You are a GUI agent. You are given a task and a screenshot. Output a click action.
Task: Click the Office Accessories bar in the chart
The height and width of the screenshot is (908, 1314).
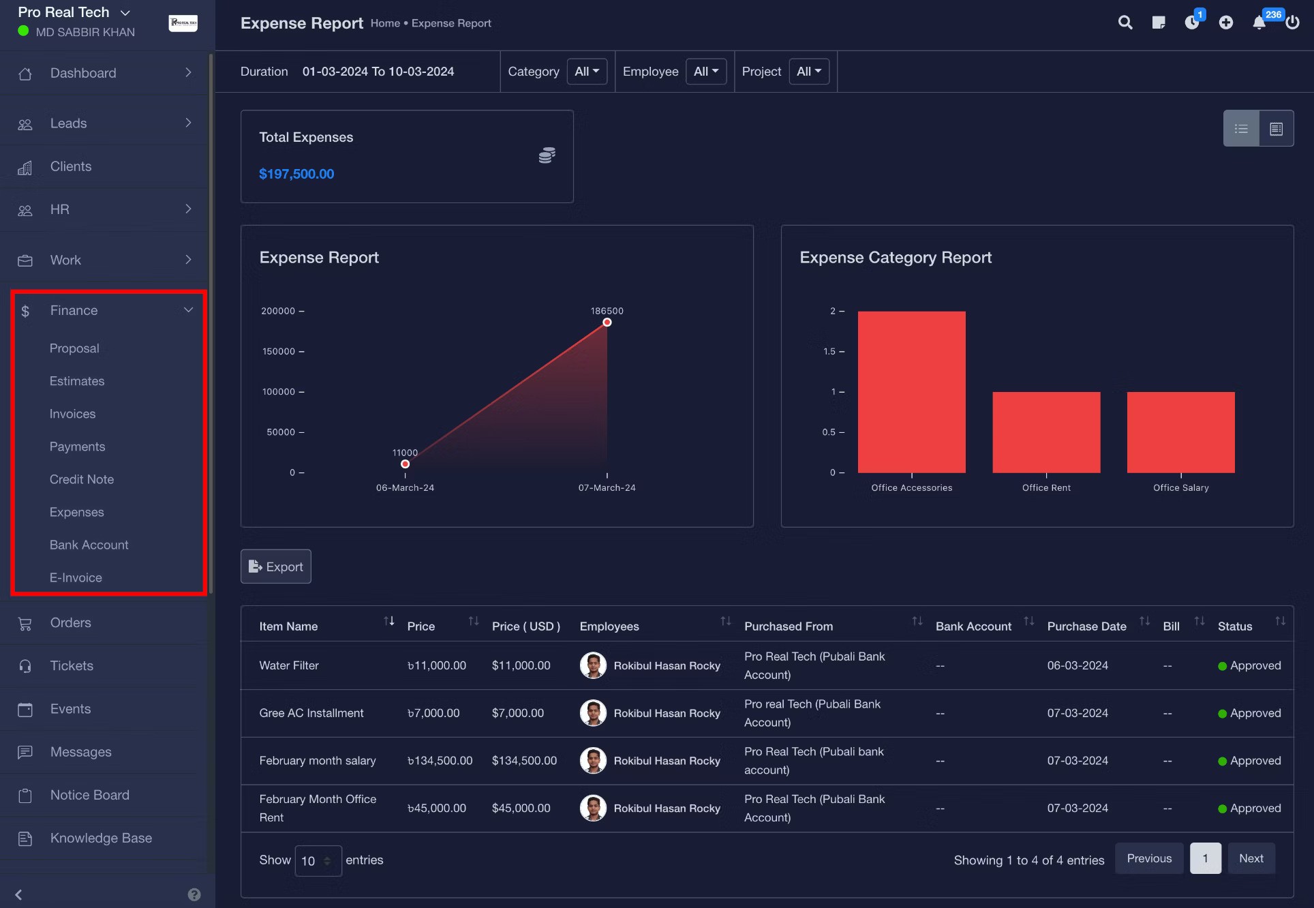click(911, 392)
